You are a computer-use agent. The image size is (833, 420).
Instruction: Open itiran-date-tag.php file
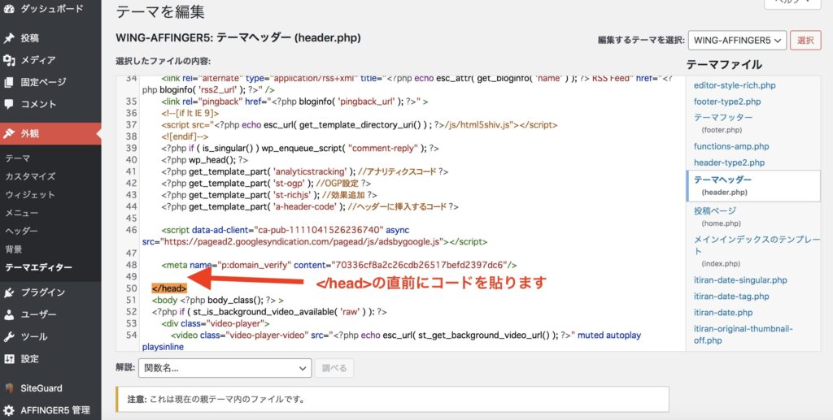(x=731, y=296)
